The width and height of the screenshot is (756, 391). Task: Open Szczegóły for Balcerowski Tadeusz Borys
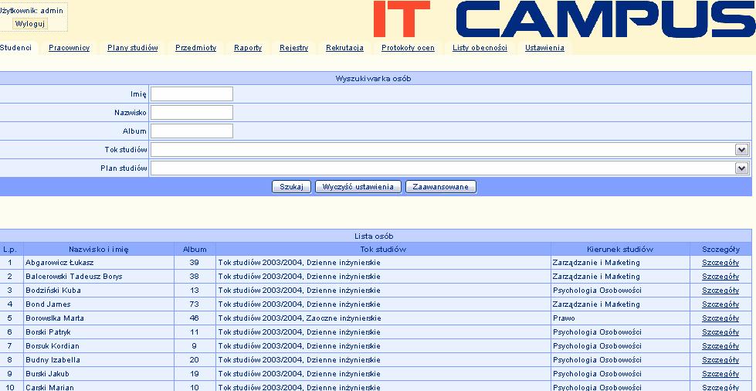(x=720, y=277)
